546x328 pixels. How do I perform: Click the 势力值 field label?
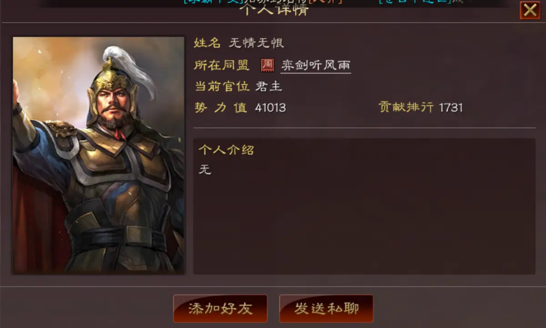pyautogui.click(x=221, y=108)
